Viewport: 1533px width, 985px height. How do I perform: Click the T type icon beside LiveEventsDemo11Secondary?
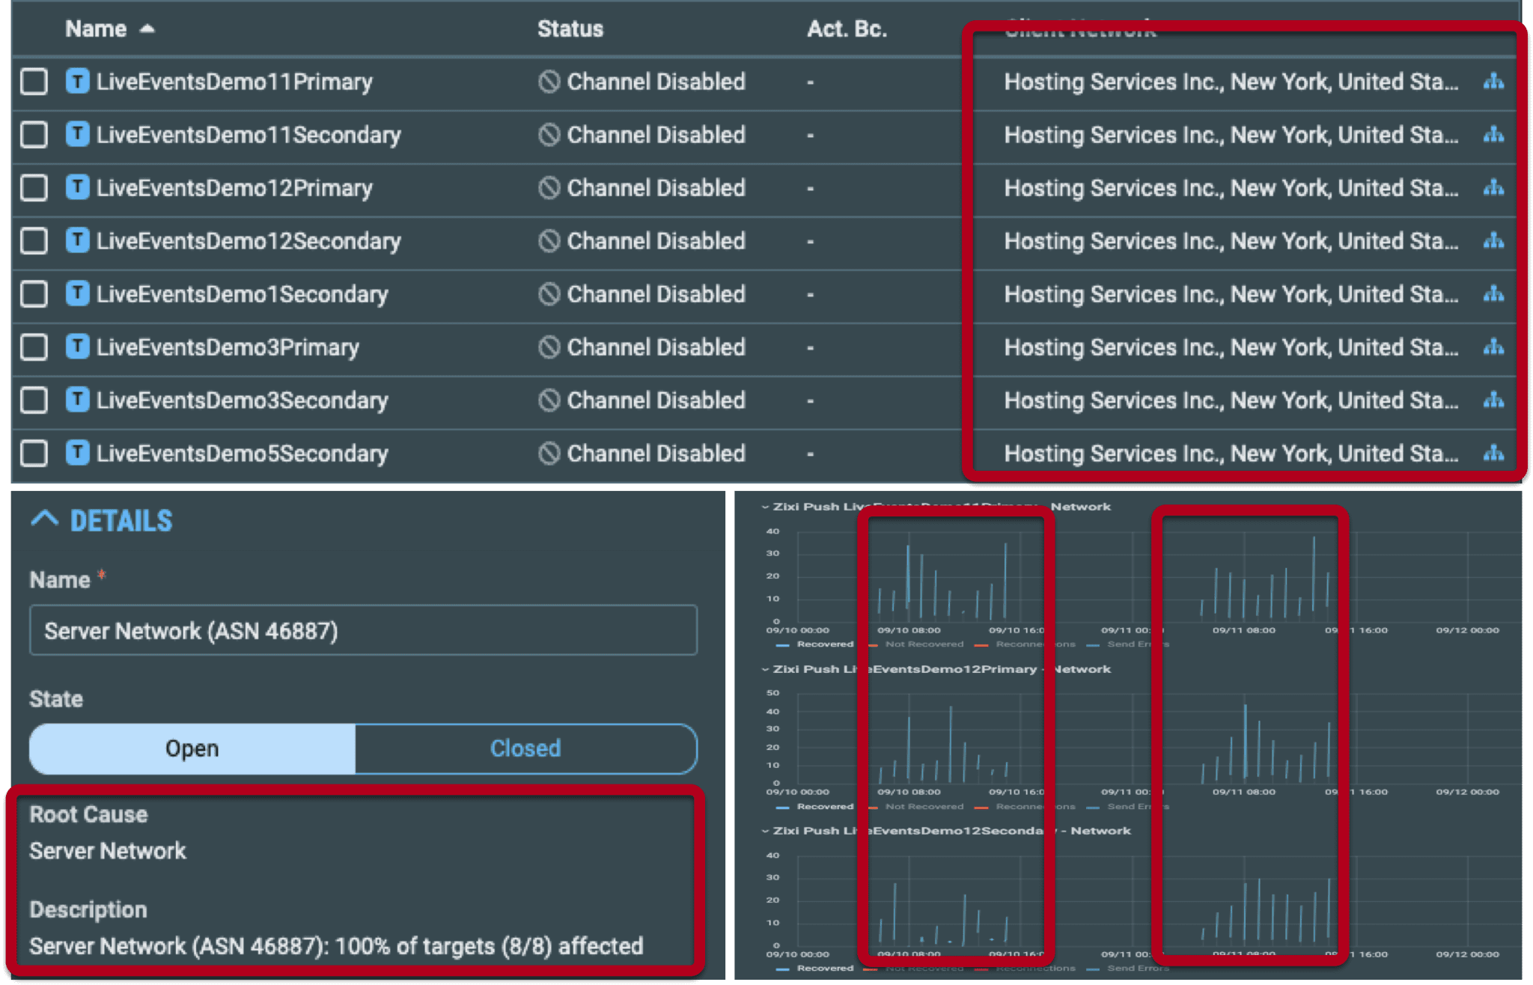(x=77, y=135)
